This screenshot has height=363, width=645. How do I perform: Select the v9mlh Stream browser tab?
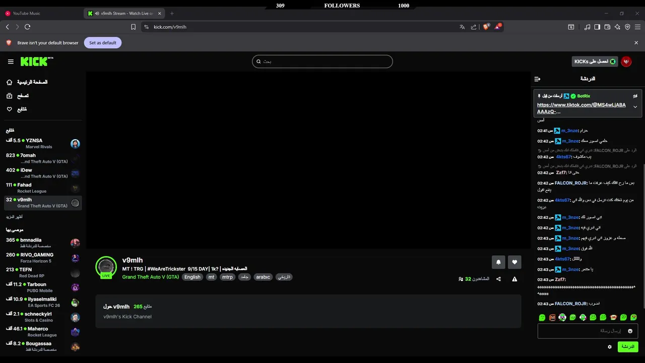tap(123, 13)
